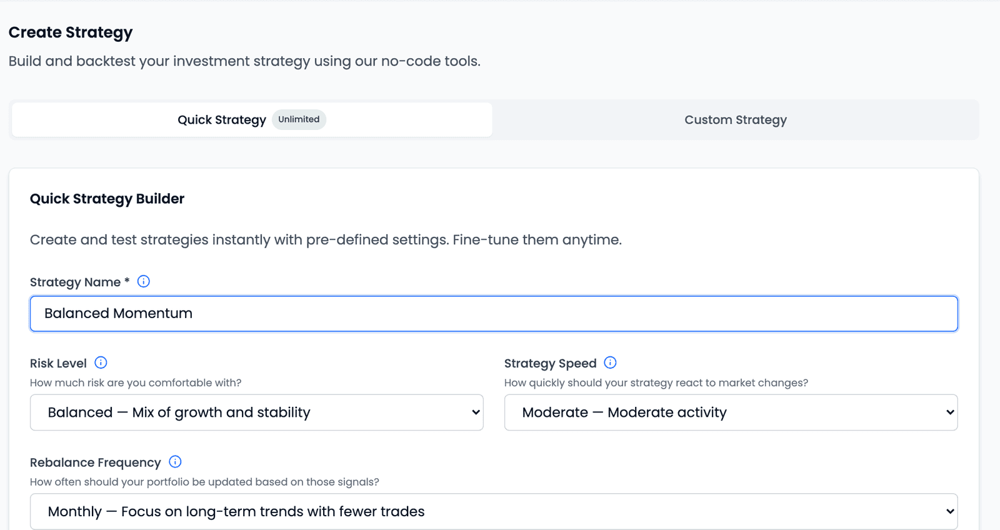Click the 'Quick Strategy Builder' heading
The width and height of the screenshot is (1000, 530).
[x=107, y=199]
